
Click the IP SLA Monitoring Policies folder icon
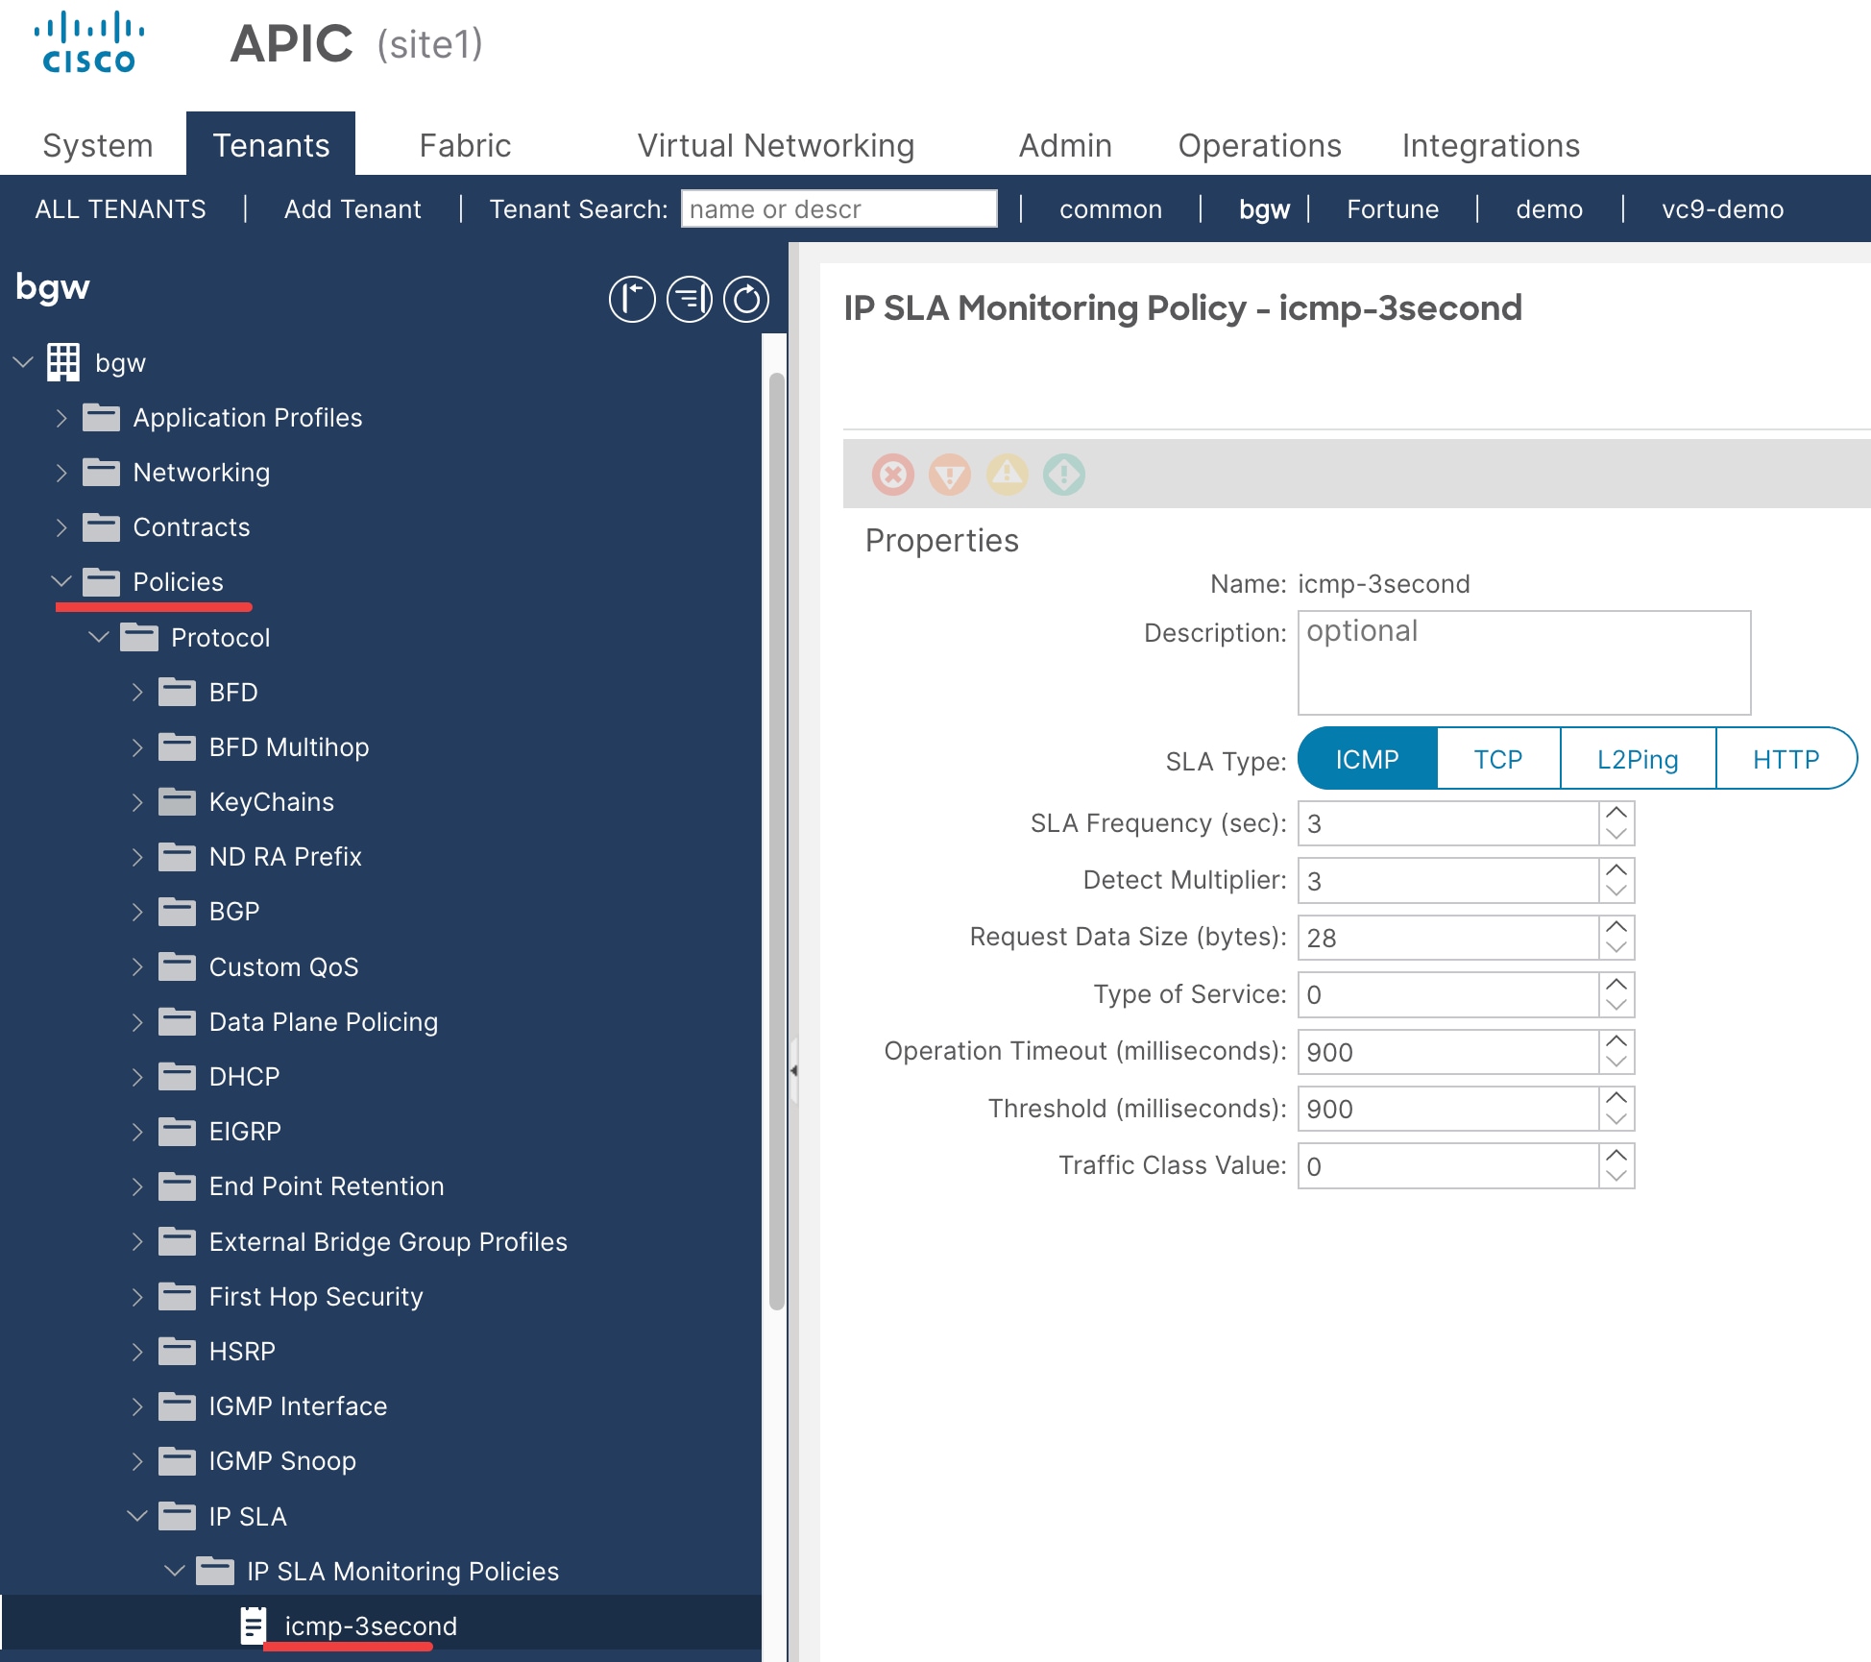coord(215,1572)
